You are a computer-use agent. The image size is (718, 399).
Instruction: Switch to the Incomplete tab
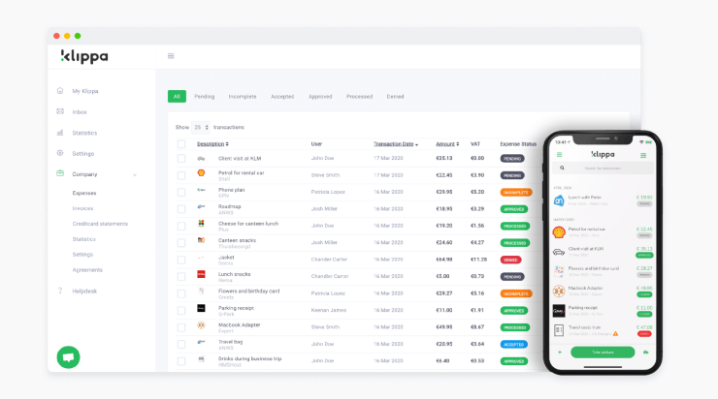243,97
